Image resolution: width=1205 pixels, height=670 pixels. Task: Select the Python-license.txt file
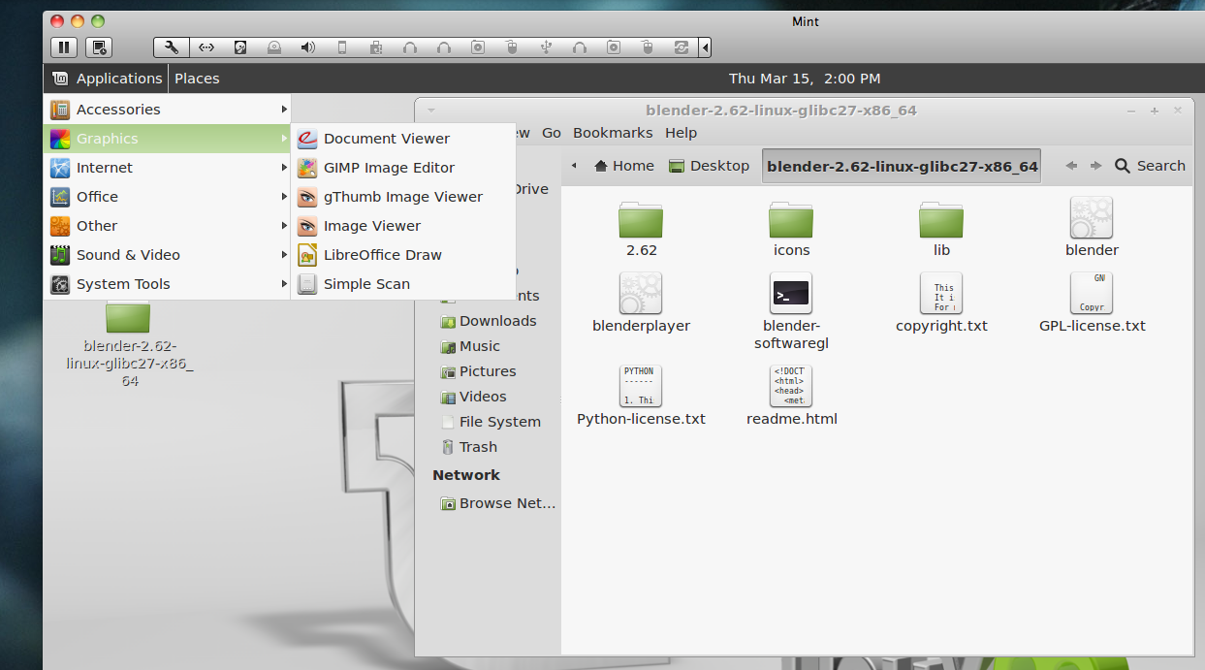(x=641, y=396)
